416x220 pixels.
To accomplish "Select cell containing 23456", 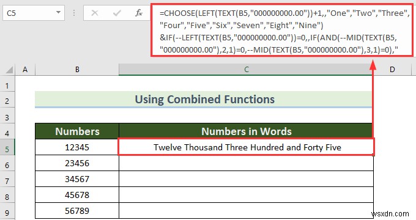I will (77, 163).
